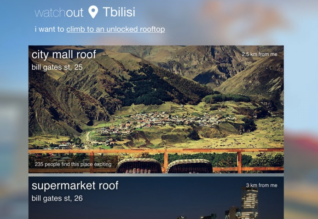Click the 2.5 km from me label
Image resolution: width=318 pixels, height=219 pixels.
pyautogui.click(x=260, y=54)
